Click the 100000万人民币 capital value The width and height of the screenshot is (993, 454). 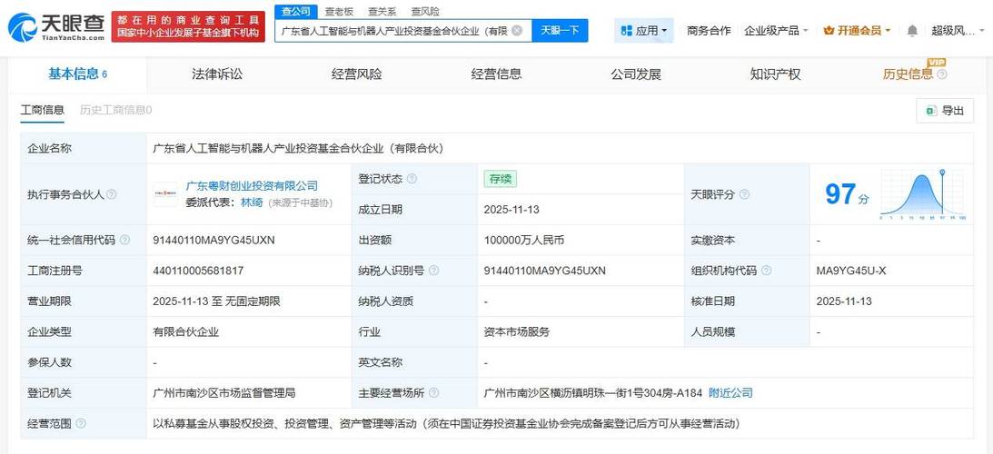point(523,240)
